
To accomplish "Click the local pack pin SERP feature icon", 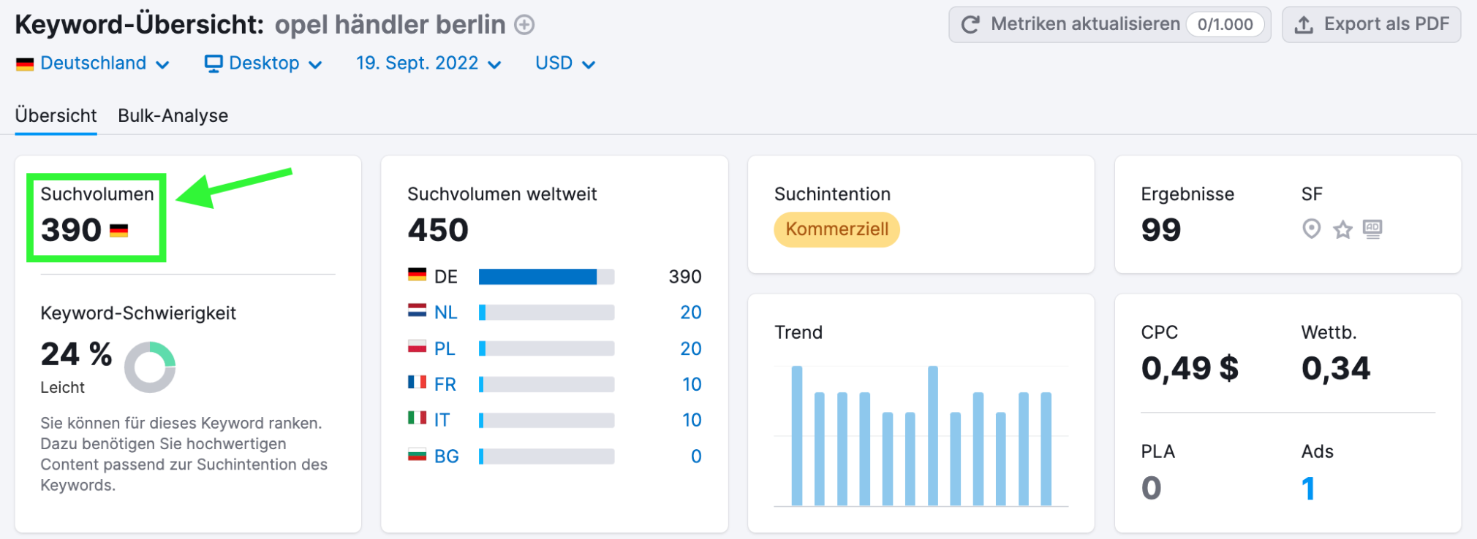I will 1312,229.
